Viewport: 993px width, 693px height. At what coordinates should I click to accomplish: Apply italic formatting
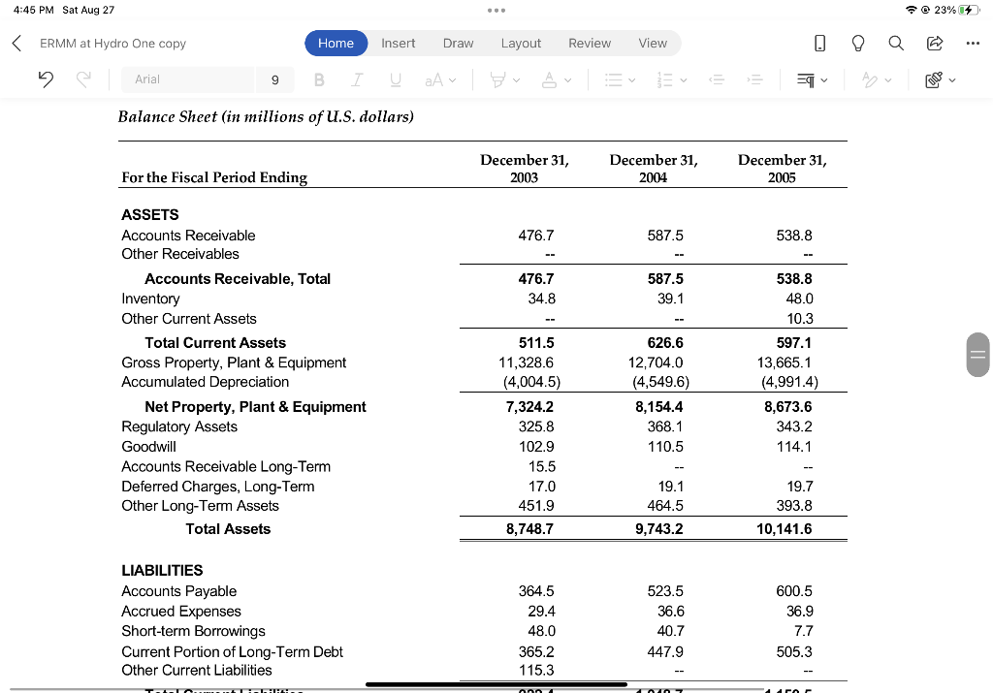[x=357, y=79]
